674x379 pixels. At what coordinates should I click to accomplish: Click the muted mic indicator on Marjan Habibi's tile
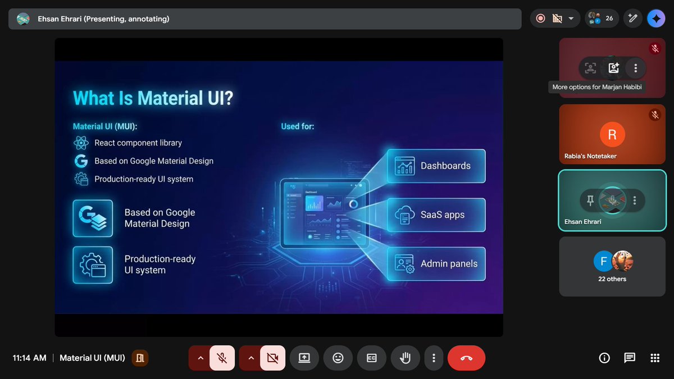coord(655,49)
